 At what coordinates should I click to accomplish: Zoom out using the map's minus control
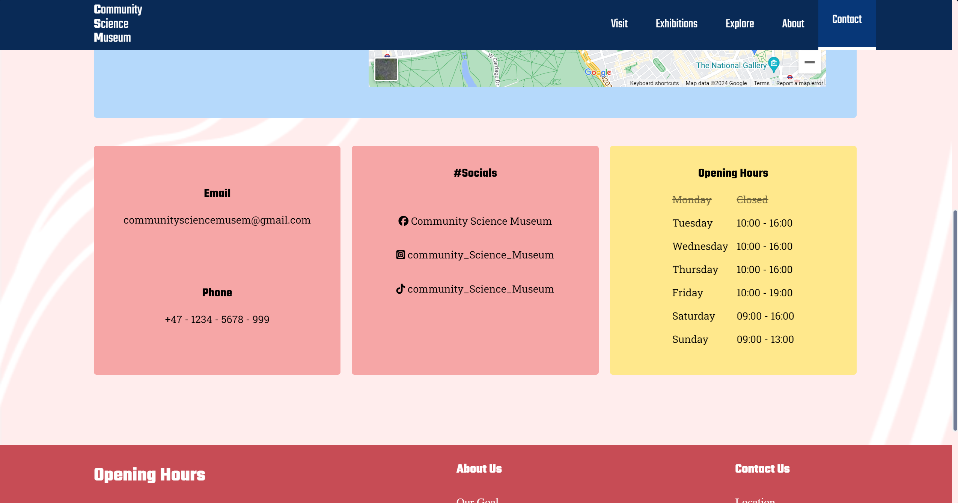(810, 62)
